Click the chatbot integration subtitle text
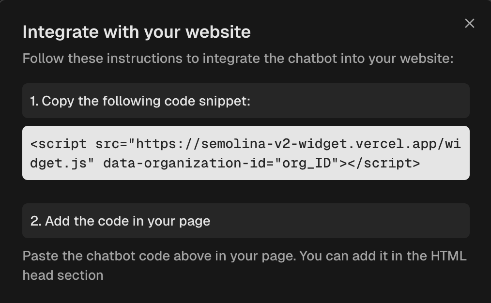The height and width of the screenshot is (303, 491). tap(237, 58)
